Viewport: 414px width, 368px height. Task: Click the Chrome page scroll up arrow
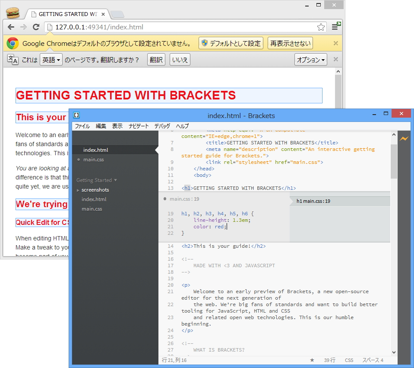point(338,71)
